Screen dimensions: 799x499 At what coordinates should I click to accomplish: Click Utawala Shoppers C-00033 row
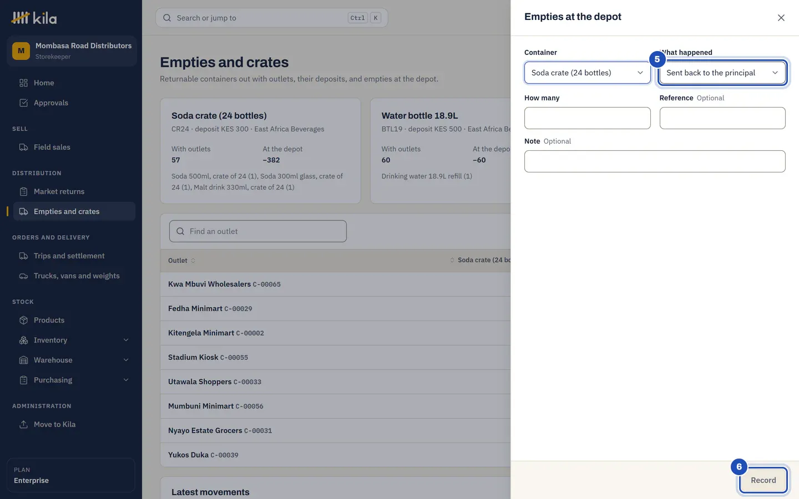pyautogui.click(x=335, y=381)
